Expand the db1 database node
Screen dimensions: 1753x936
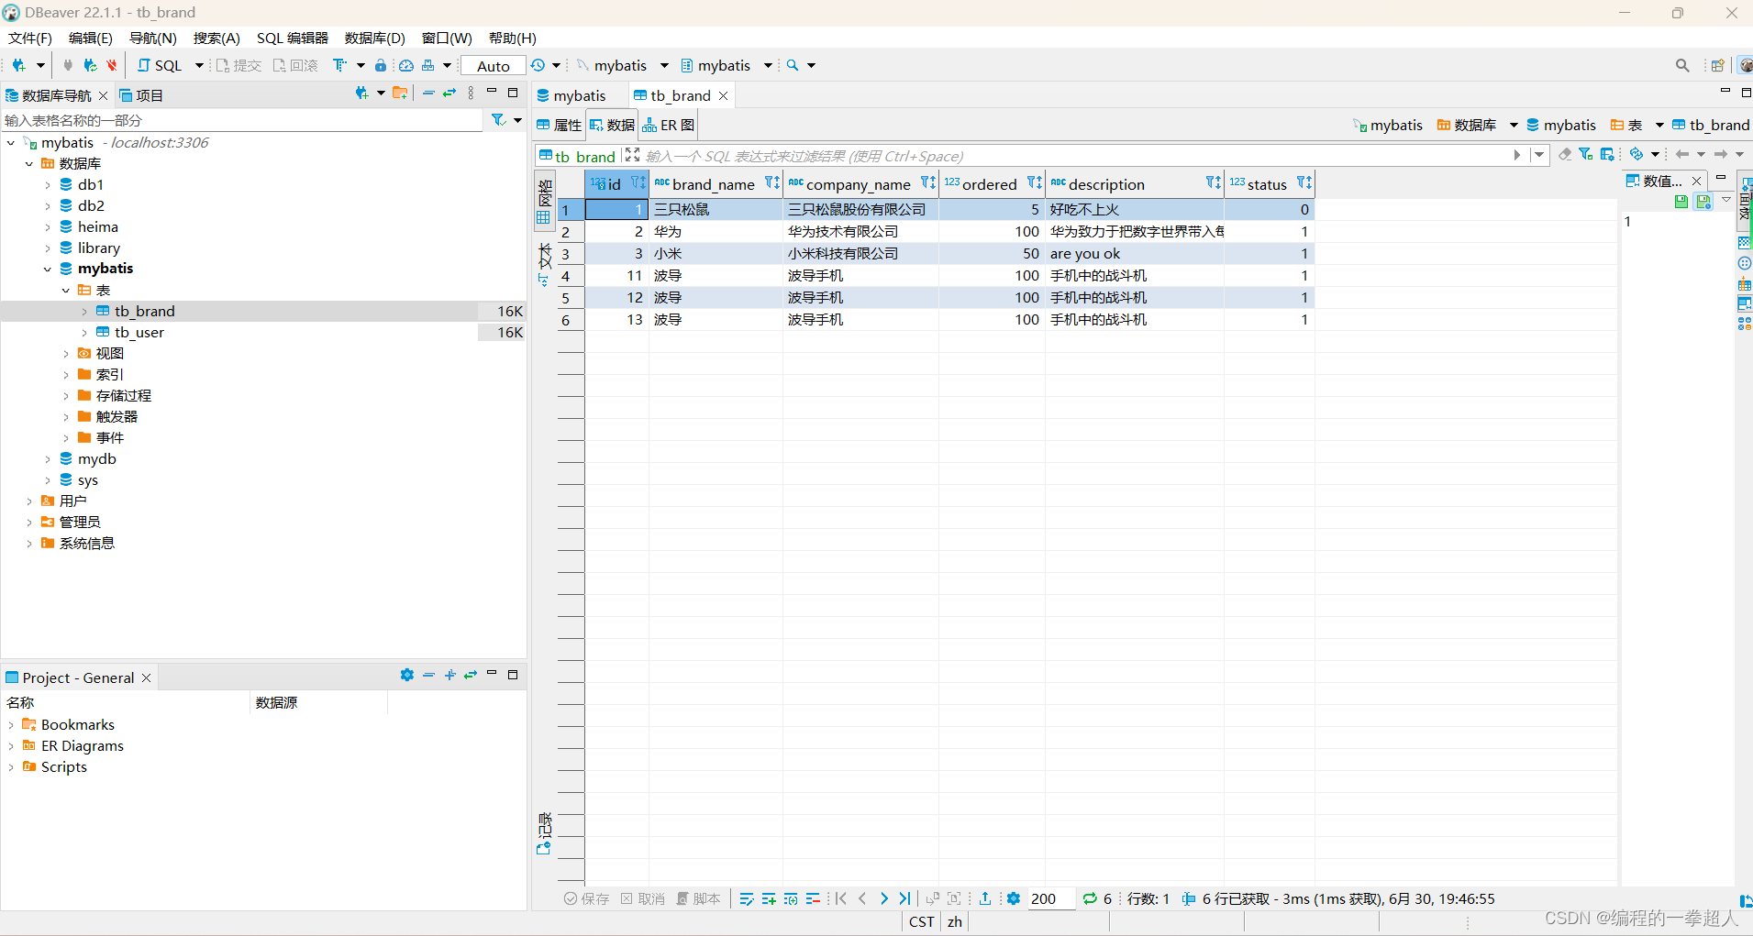(x=48, y=185)
